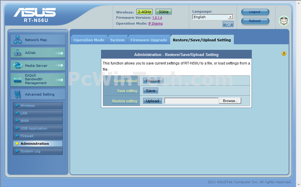The image size is (301, 187).
Task: Click the Save setting label link
Action: coord(128,91)
